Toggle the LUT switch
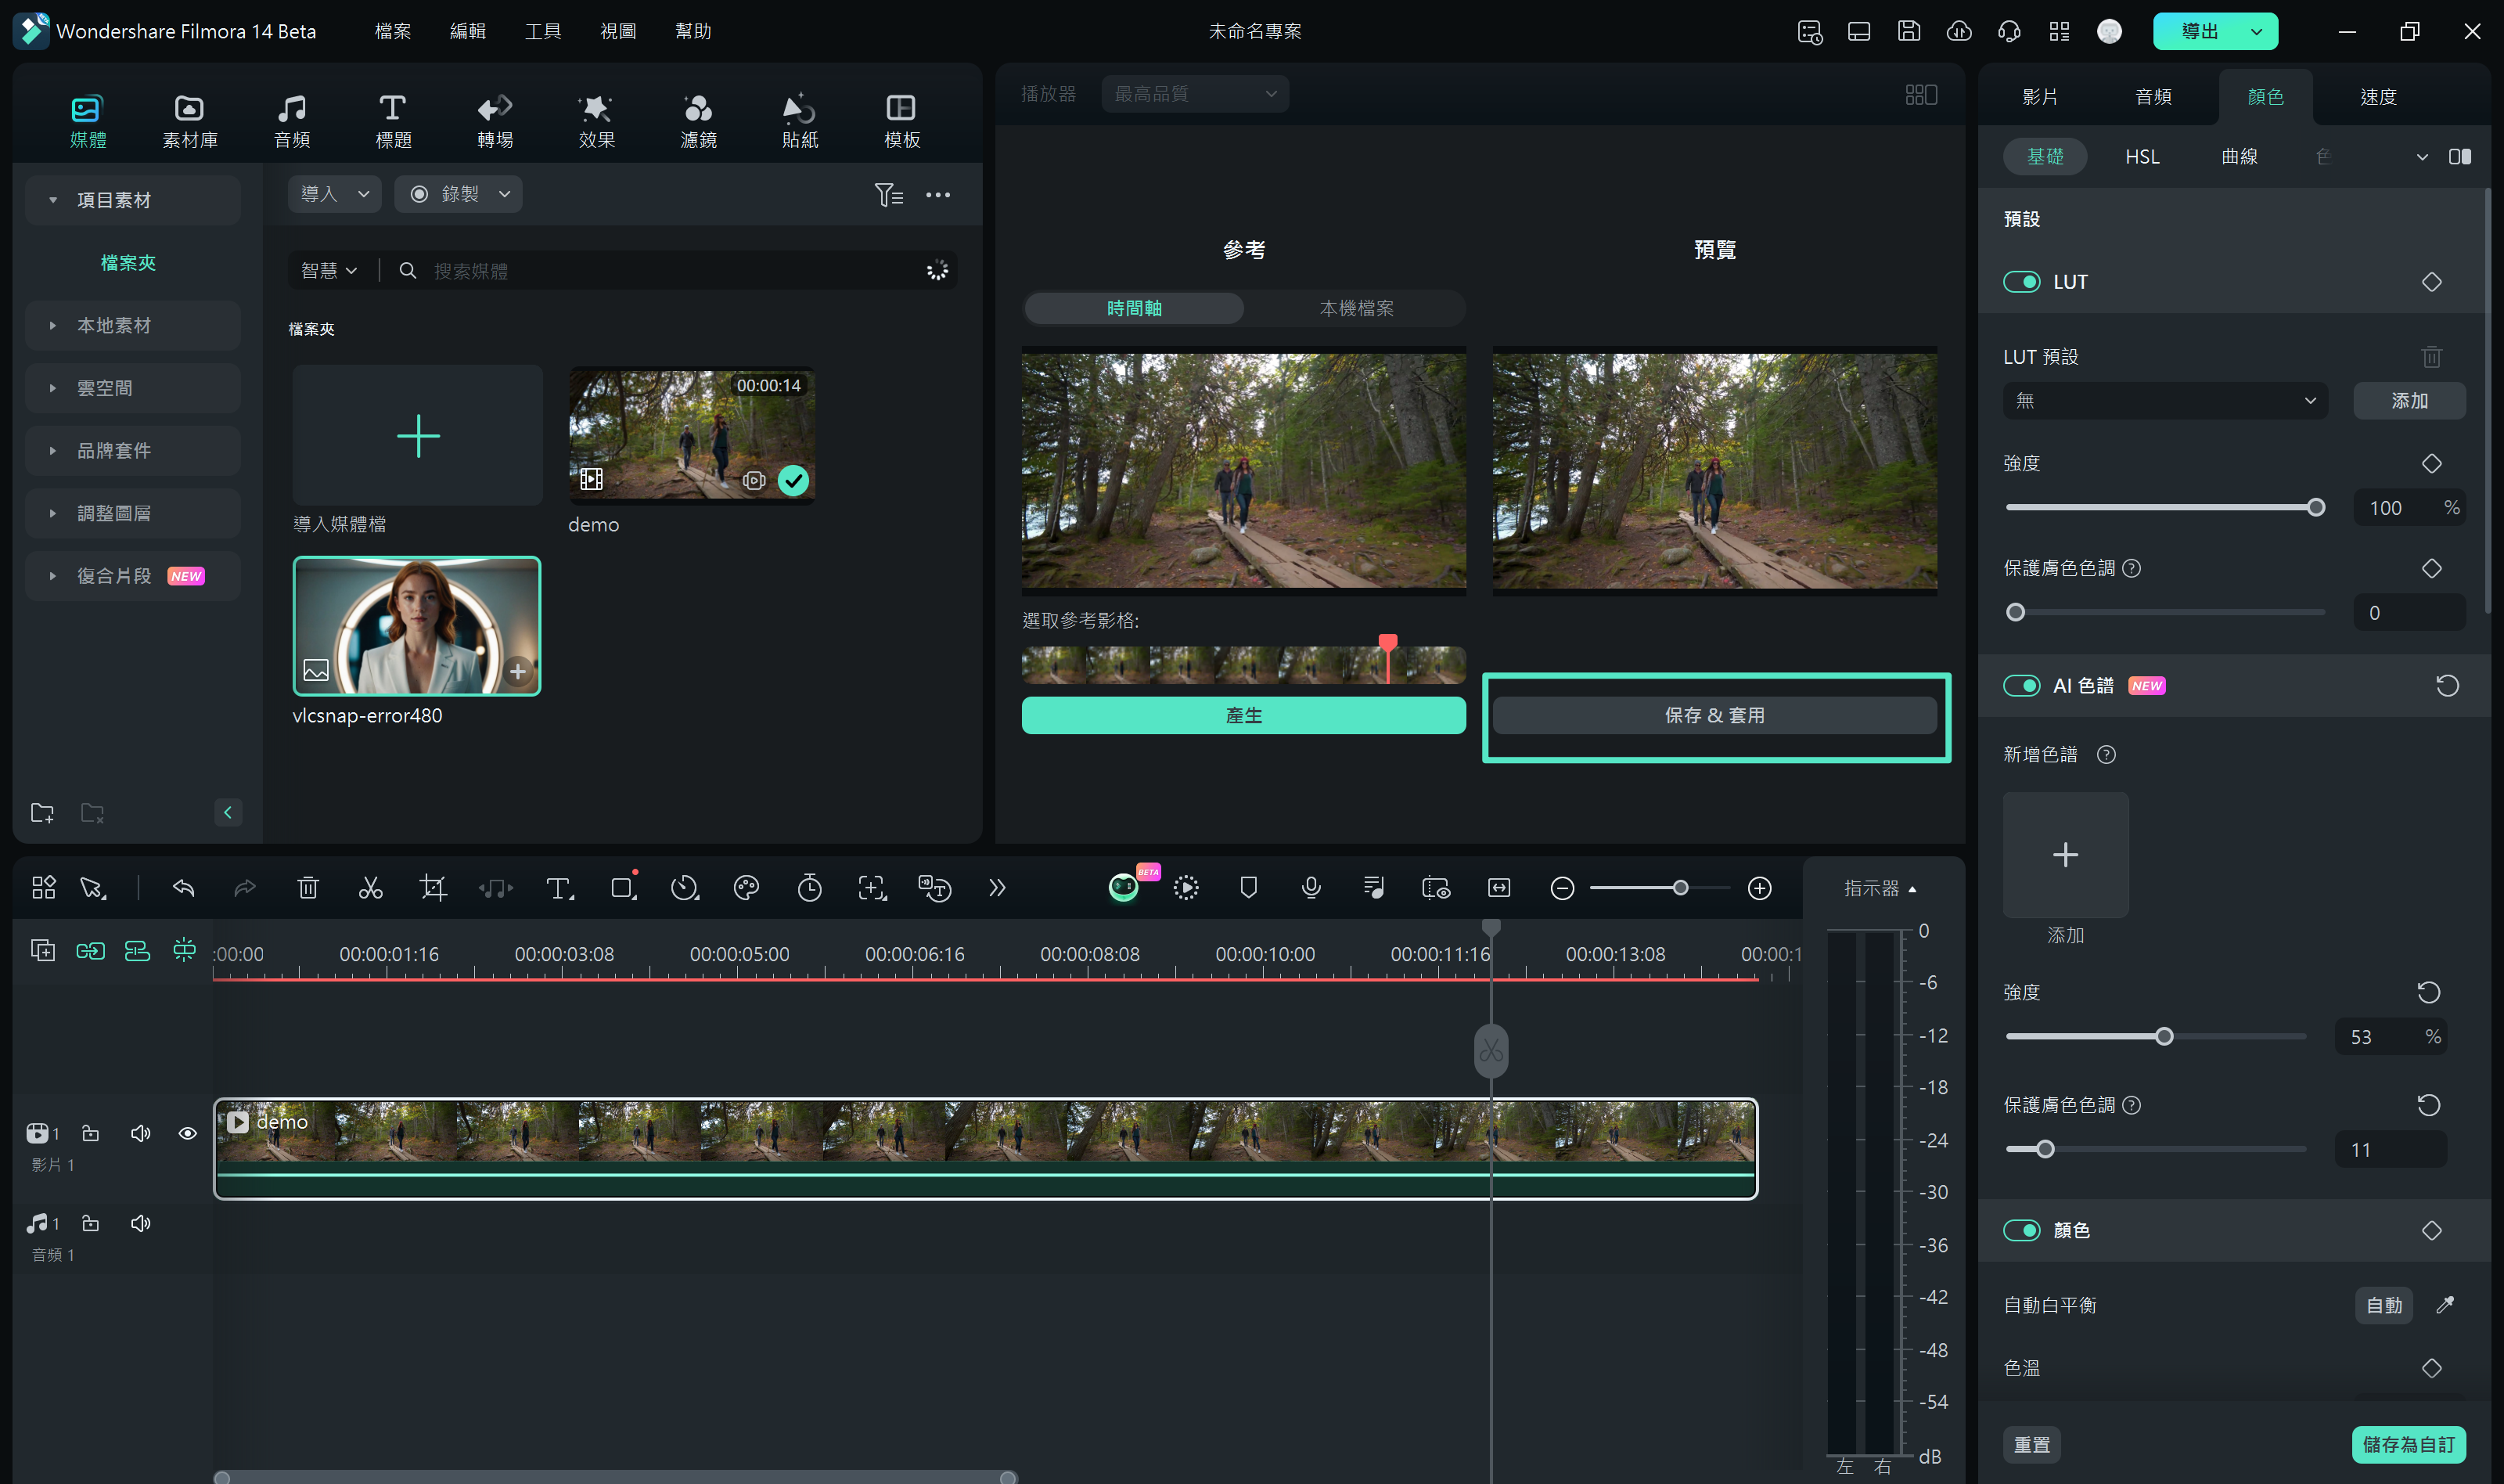2504x1484 pixels. [2021, 282]
